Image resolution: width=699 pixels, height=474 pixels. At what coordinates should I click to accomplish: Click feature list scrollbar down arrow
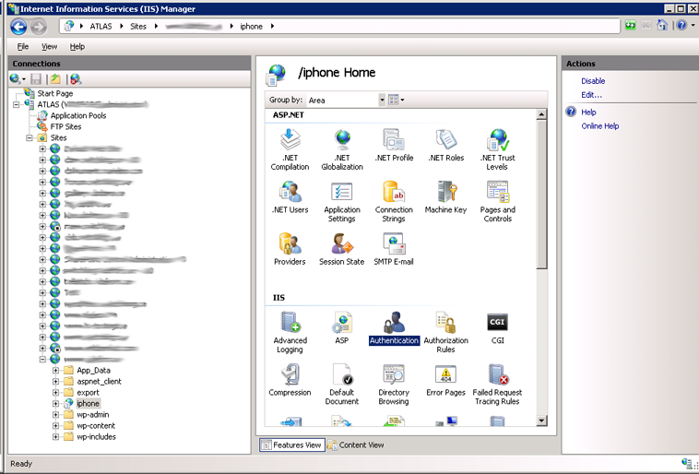point(541,420)
